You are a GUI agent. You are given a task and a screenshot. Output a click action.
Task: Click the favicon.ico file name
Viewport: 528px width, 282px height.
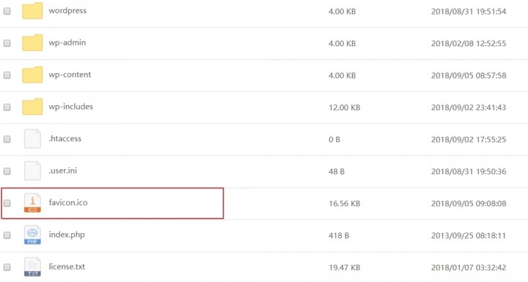[68, 203]
